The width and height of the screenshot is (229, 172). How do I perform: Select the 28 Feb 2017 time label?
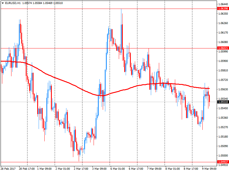[x=8, y=169]
